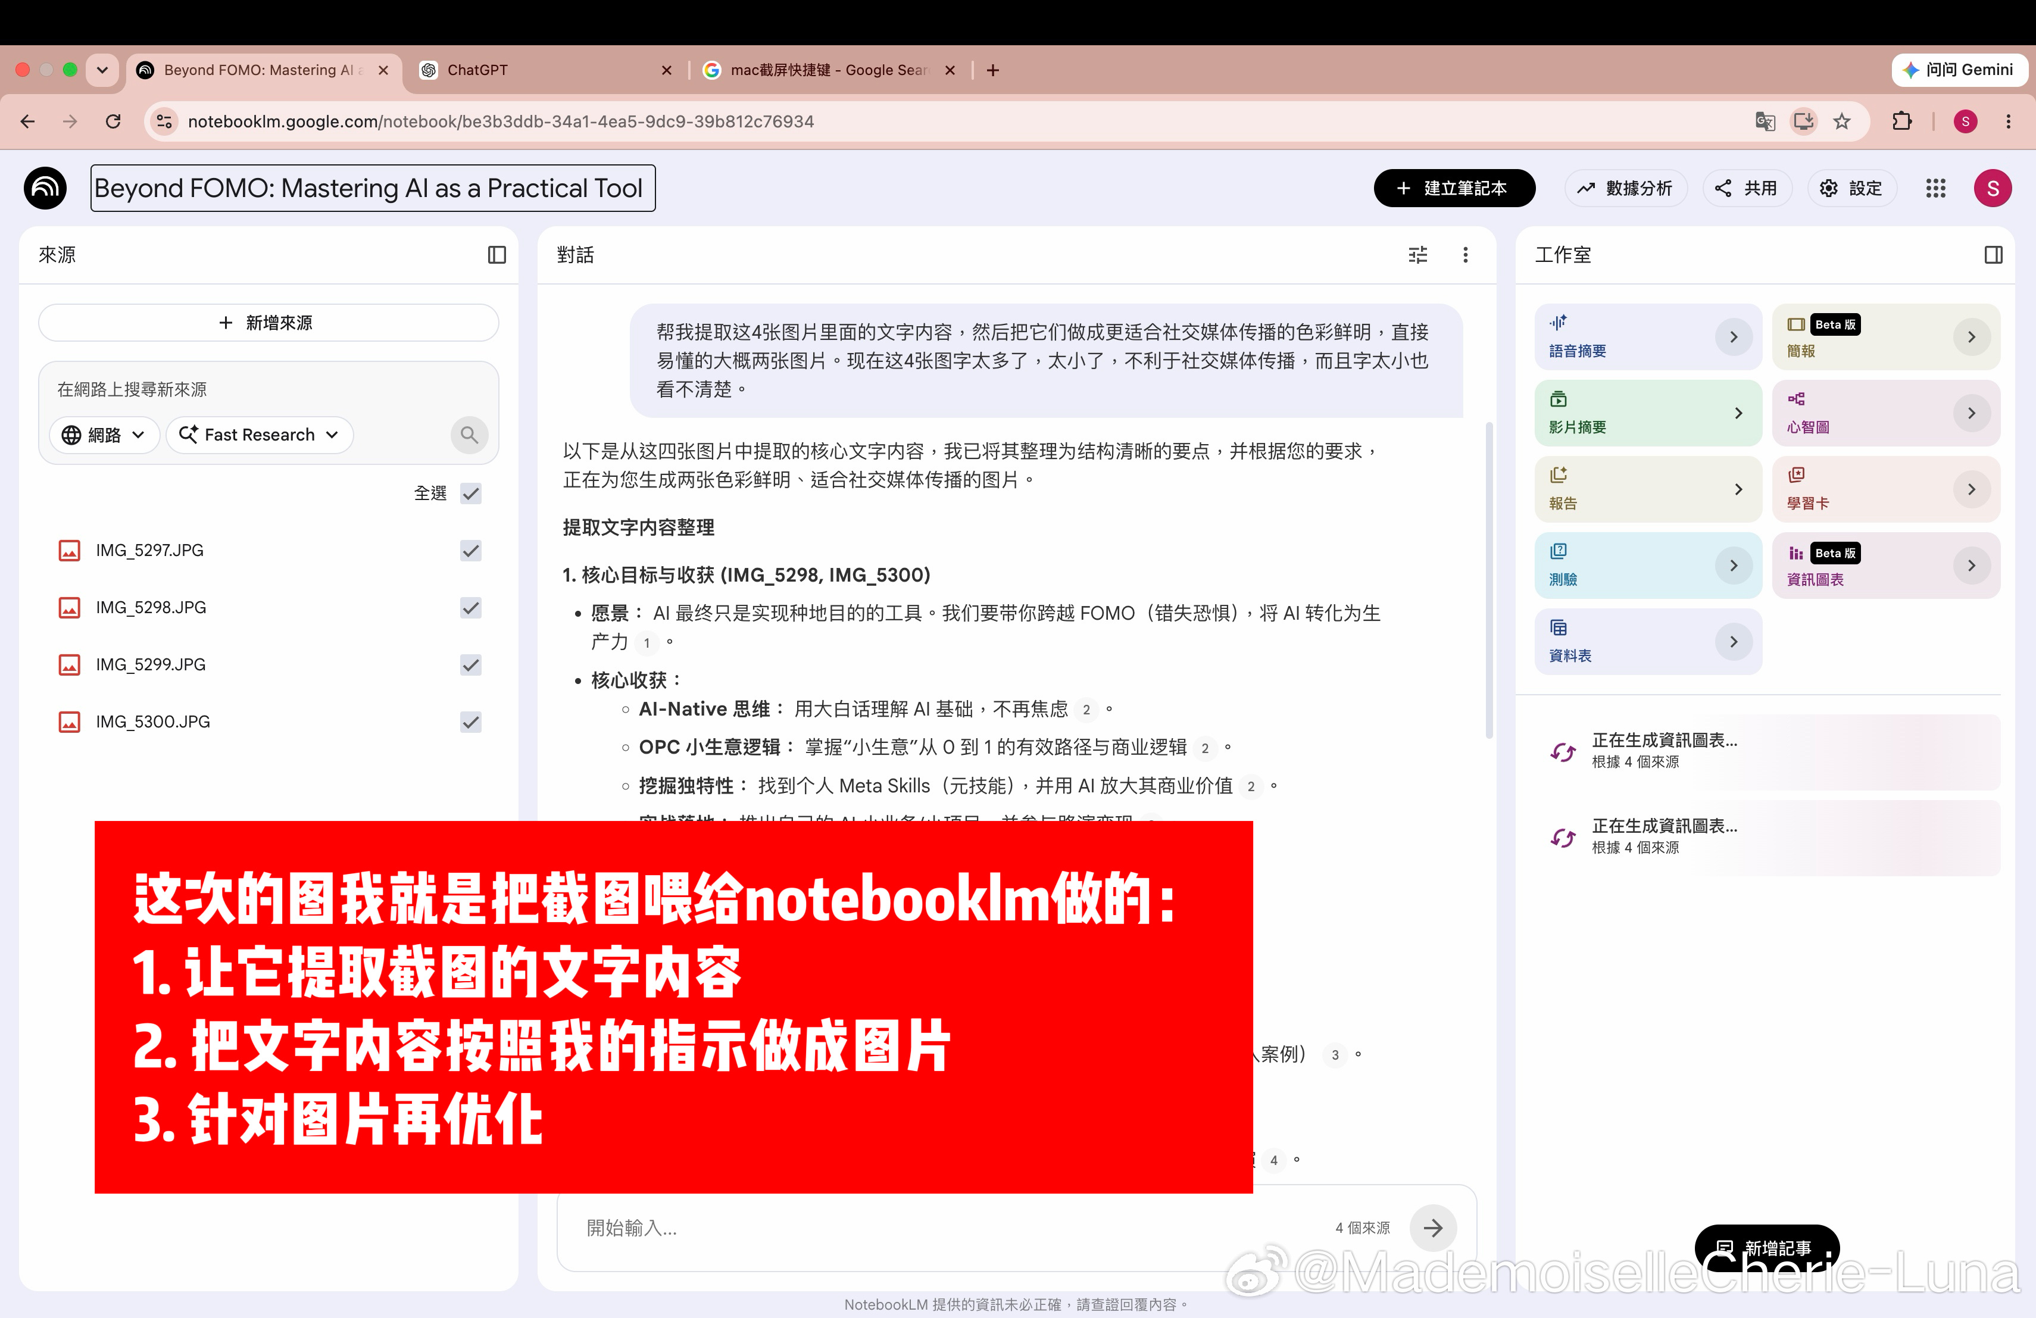Click the 資料表 data table card

click(1648, 642)
